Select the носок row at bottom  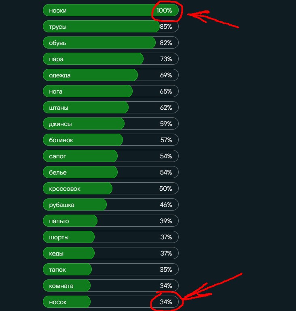coord(110,302)
